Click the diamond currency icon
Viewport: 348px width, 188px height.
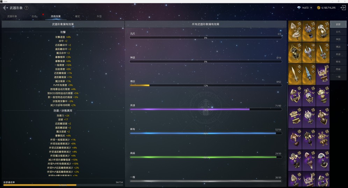click(299, 8)
